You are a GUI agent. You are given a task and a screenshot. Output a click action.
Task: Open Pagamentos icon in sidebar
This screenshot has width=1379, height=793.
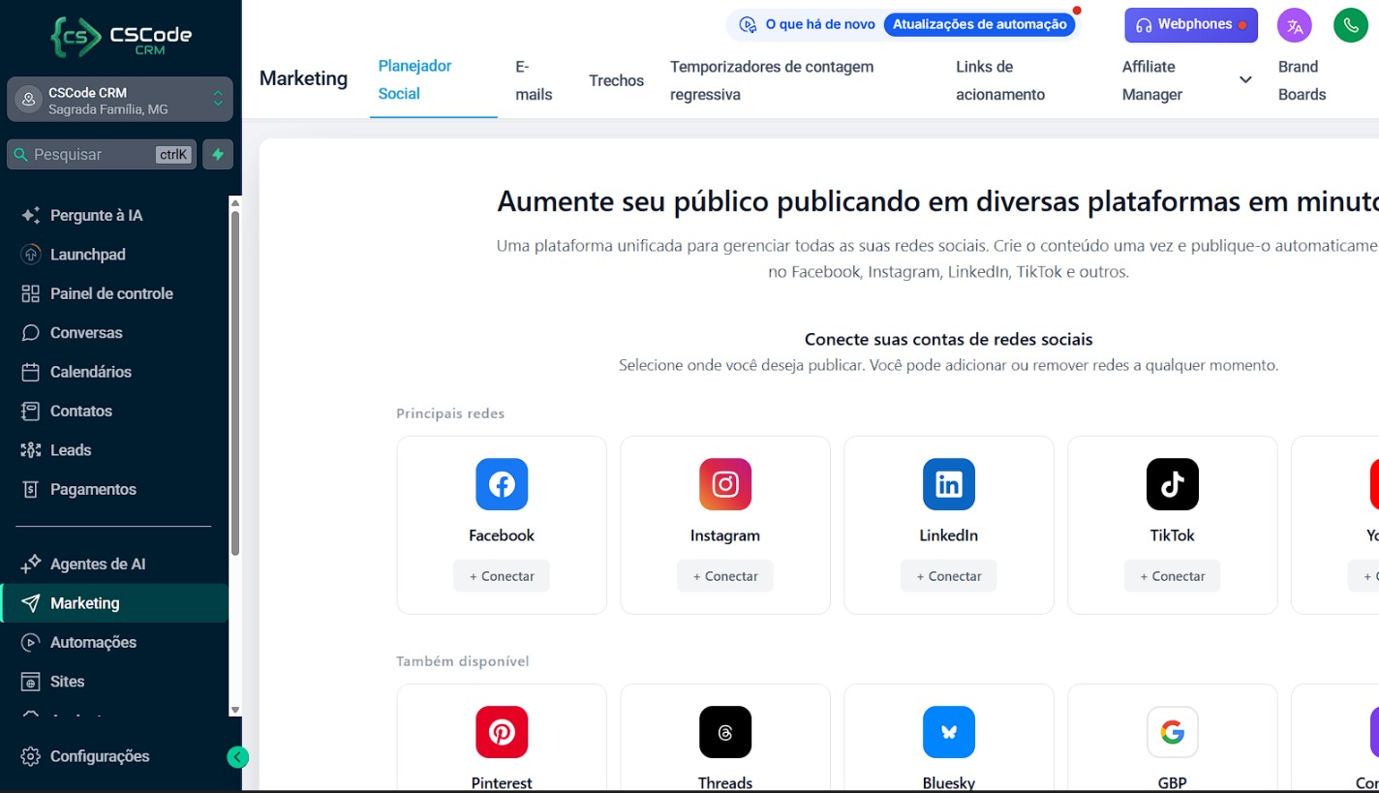point(31,489)
